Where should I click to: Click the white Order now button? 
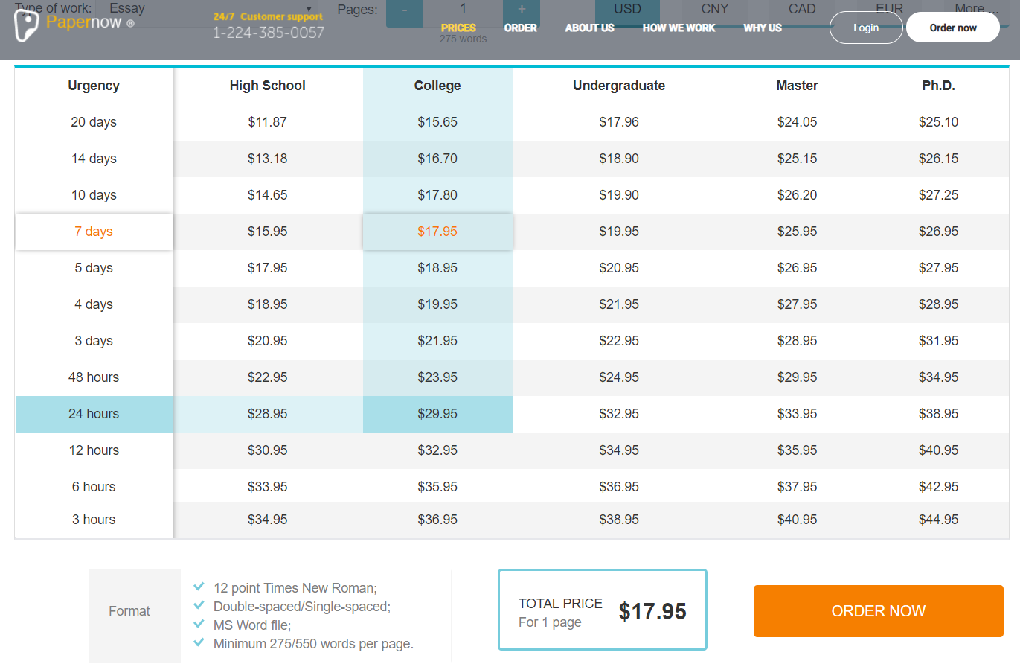(x=953, y=28)
